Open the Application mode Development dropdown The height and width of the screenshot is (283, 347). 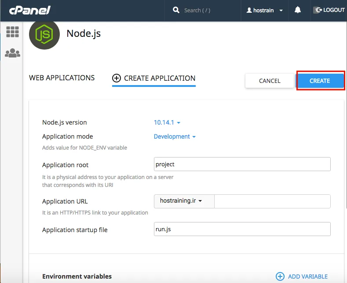(175, 136)
